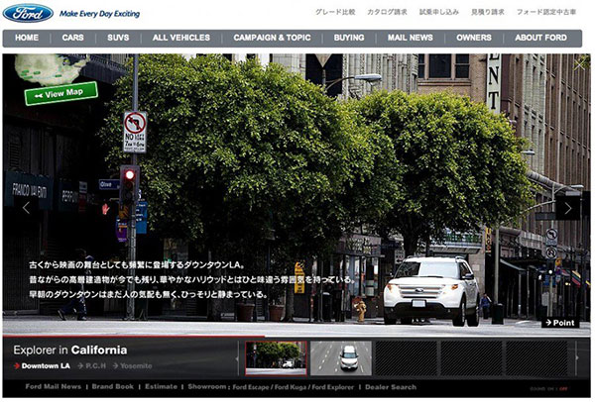Select the P.C.H location
The image size is (595, 402).
(x=95, y=366)
